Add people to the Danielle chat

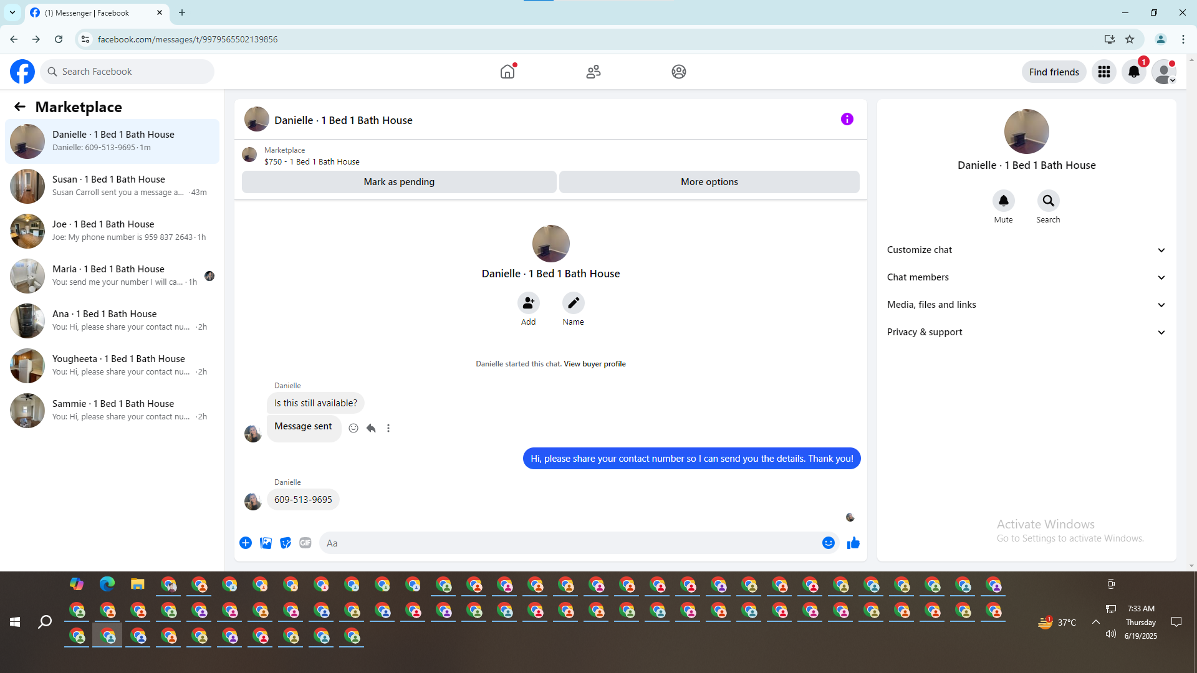click(x=529, y=303)
